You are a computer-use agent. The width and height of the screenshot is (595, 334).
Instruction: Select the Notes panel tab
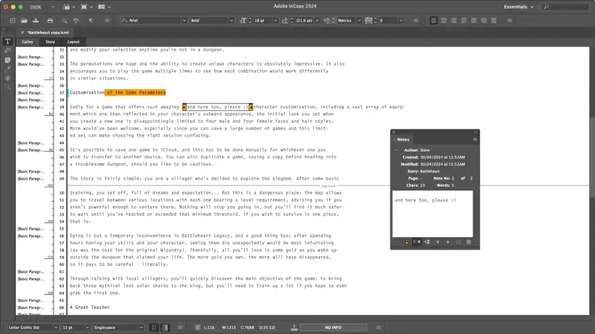[x=403, y=139]
